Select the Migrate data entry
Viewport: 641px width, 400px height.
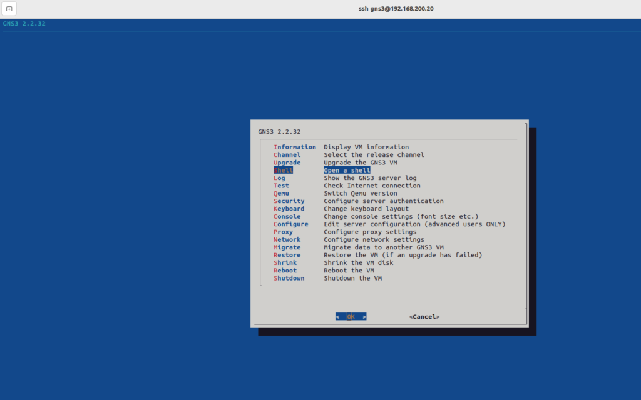click(x=287, y=247)
